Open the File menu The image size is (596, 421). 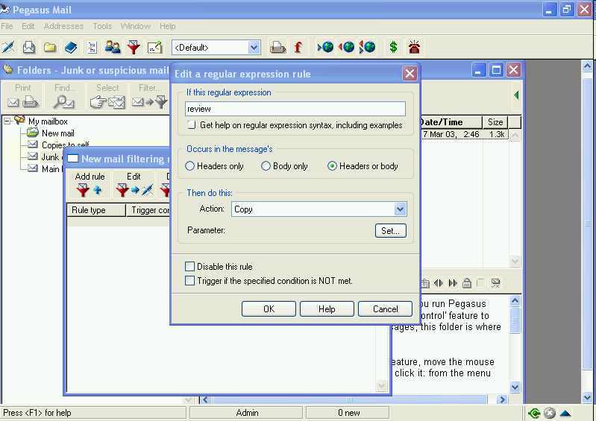7,26
